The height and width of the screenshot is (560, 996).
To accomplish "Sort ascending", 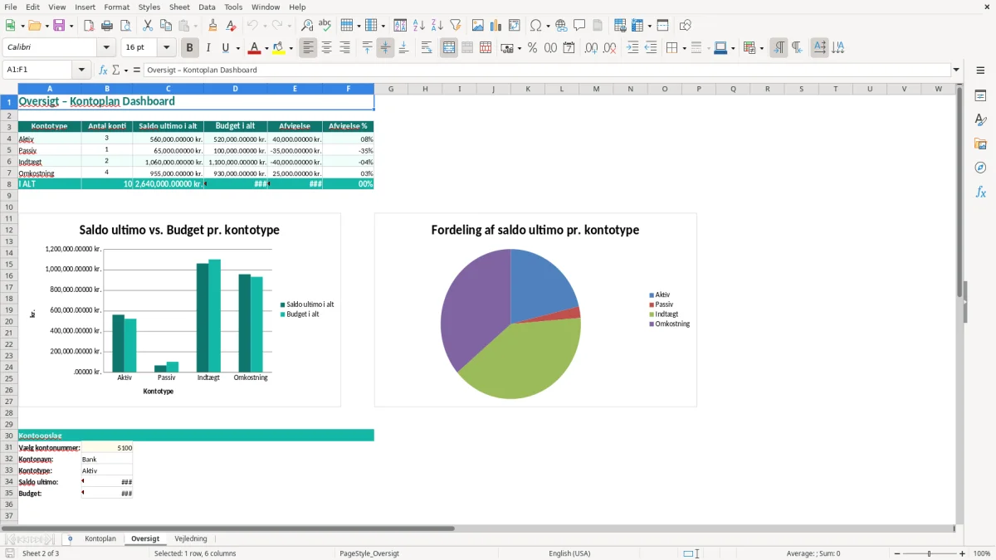I will pos(418,26).
